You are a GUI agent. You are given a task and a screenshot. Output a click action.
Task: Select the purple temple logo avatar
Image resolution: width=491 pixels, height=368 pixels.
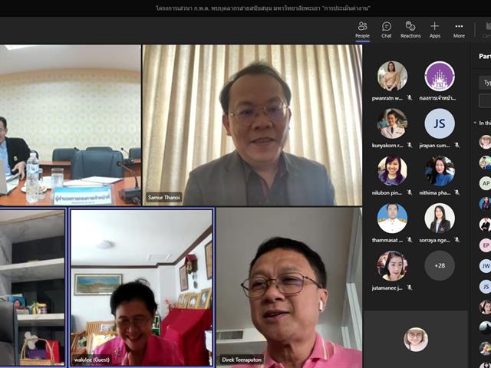pyautogui.click(x=440, y=77)
